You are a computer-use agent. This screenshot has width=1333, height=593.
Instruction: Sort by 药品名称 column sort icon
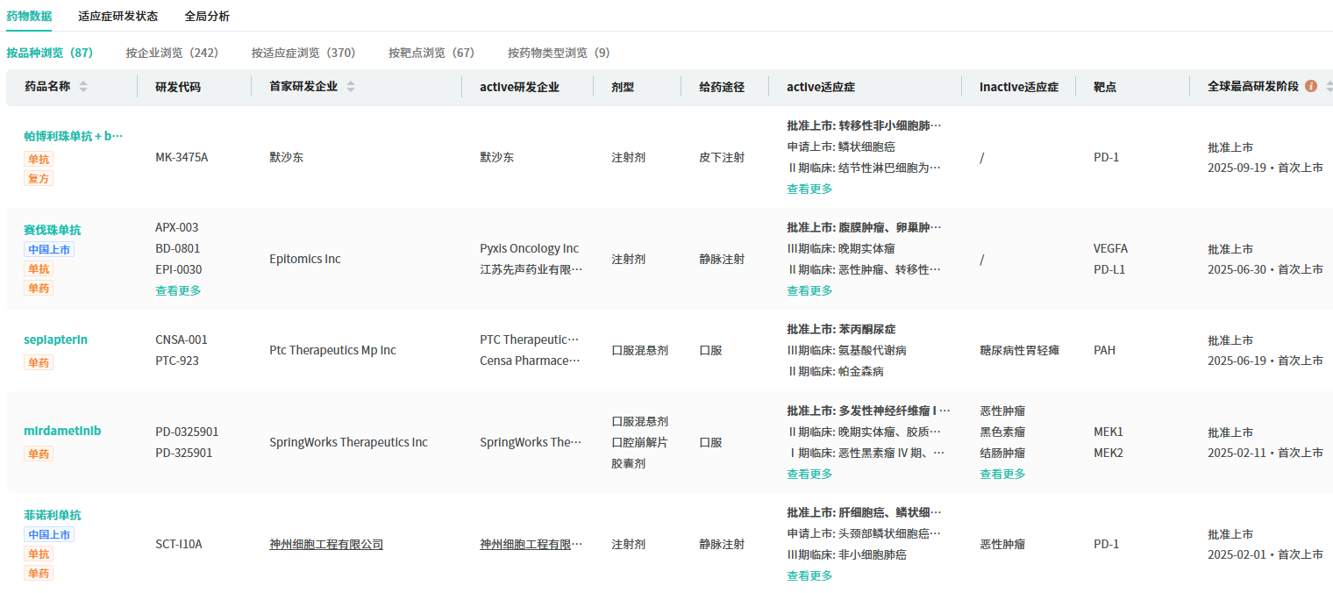tap(83, 87)
